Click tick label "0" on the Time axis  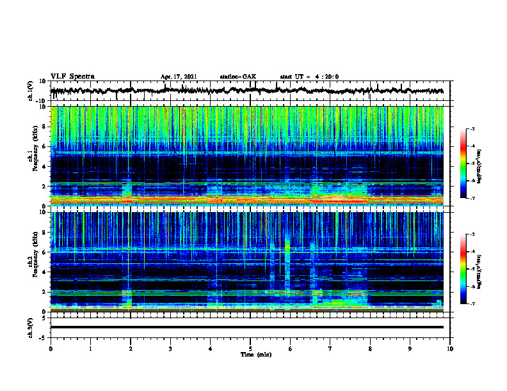pos(51,349)
